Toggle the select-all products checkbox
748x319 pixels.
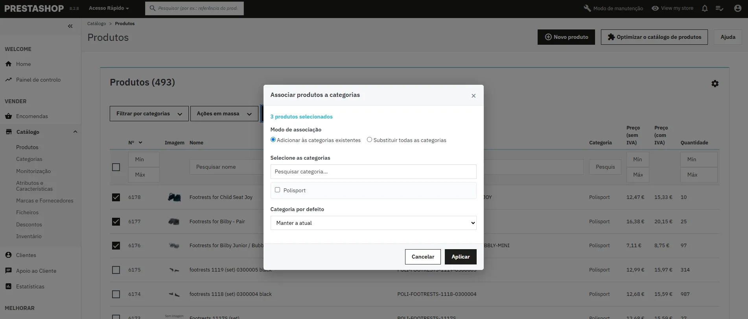tap(116, 167)
